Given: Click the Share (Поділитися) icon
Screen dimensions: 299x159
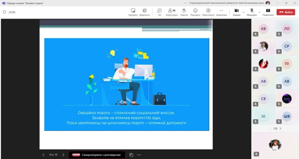Looking at the screenshot, I should [x=268, y=11].
